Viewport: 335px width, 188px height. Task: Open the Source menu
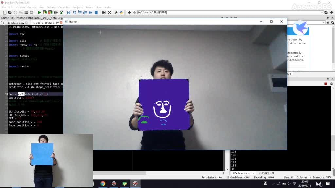point(32,7)
